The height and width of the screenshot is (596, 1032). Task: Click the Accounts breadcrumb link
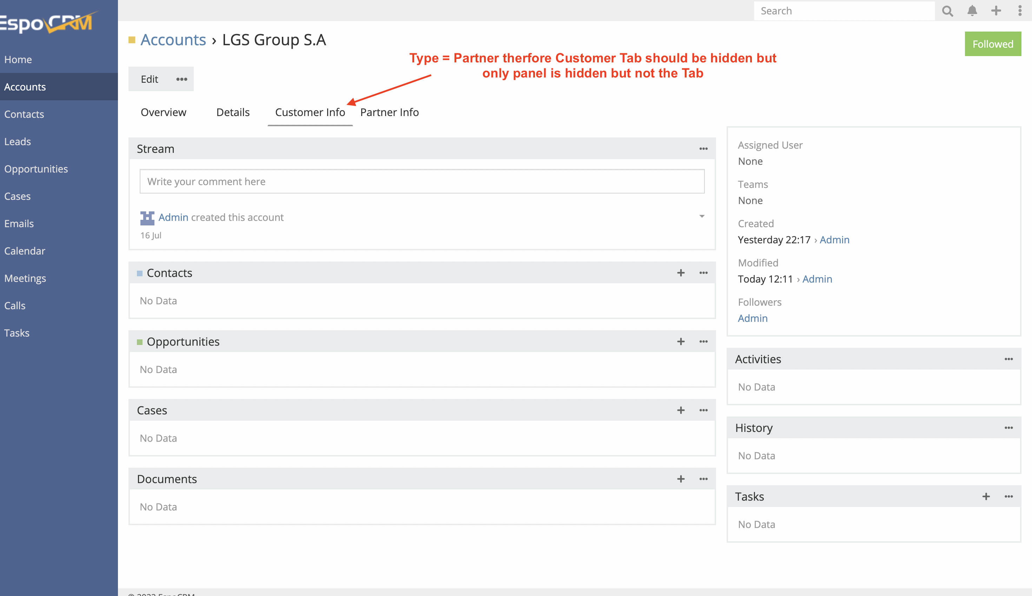[173, 40]
